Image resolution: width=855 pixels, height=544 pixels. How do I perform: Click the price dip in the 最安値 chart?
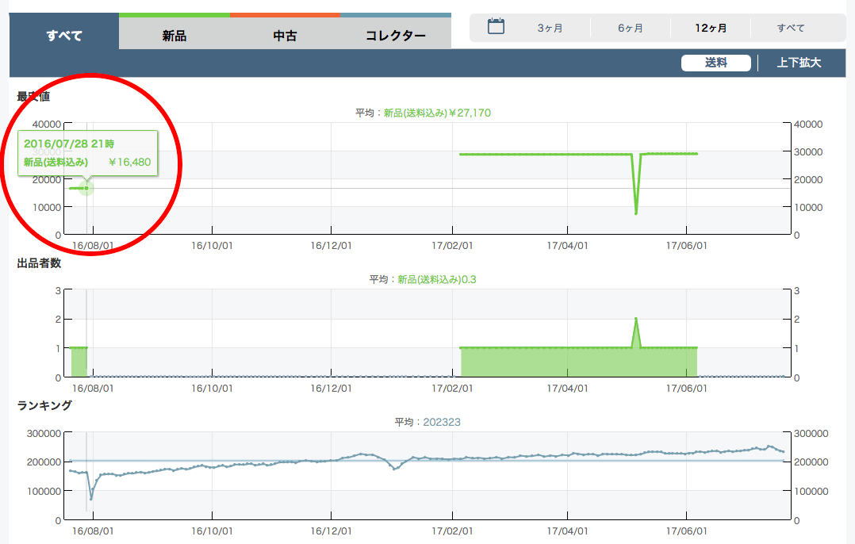(x=636, y=213)
